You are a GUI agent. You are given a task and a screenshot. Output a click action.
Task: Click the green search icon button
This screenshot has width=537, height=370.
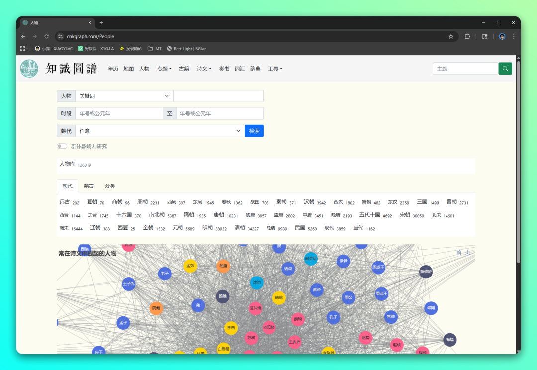click(505, 69)
